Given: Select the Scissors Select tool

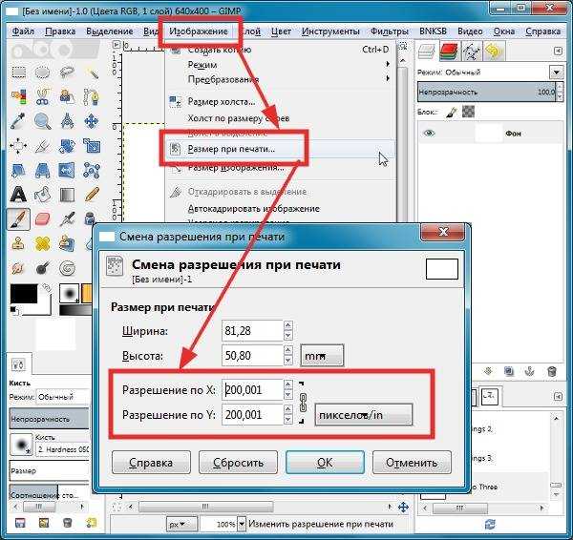Looking at the screenshot, I should tap(42, 96).
